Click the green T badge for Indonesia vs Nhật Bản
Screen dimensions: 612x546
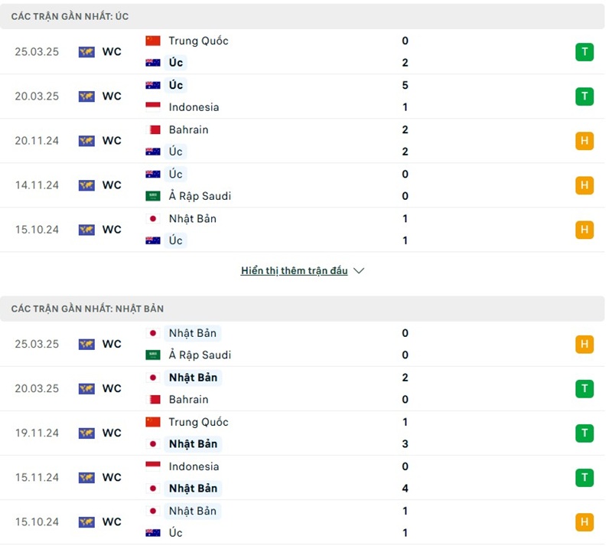pyautogui.click(x=584, y=478)
